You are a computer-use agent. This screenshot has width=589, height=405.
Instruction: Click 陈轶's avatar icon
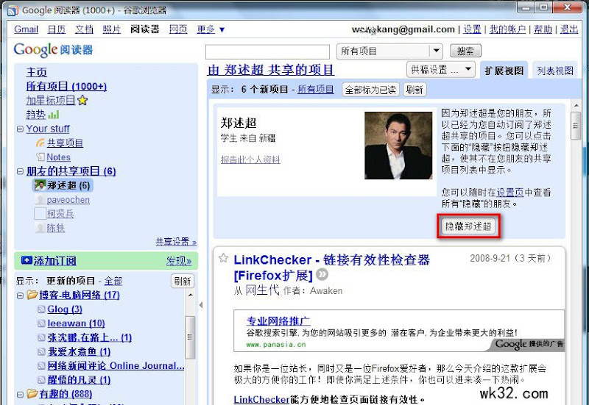pos(40,228)
